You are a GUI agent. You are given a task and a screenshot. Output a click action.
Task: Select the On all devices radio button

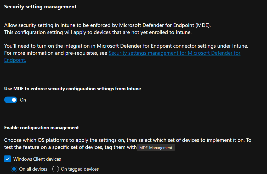[x=14, y=169]
